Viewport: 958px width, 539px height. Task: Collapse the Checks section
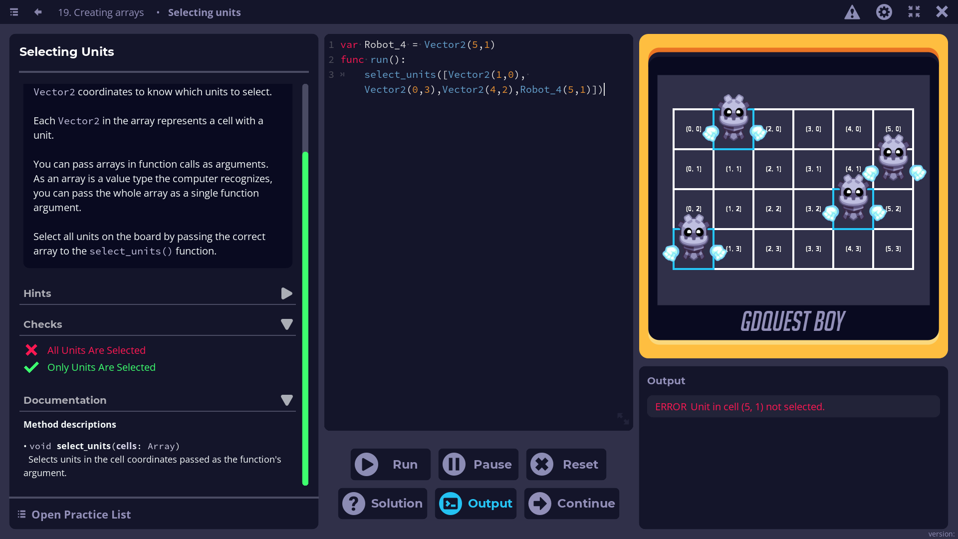tap(286, 324)
